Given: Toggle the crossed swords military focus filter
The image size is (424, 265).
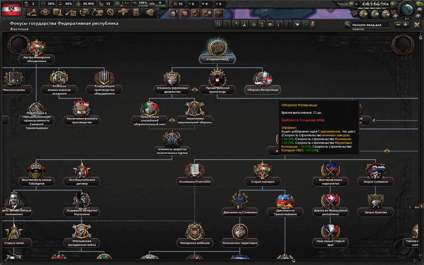Looking at the screenshot, I should click(227, 24).
